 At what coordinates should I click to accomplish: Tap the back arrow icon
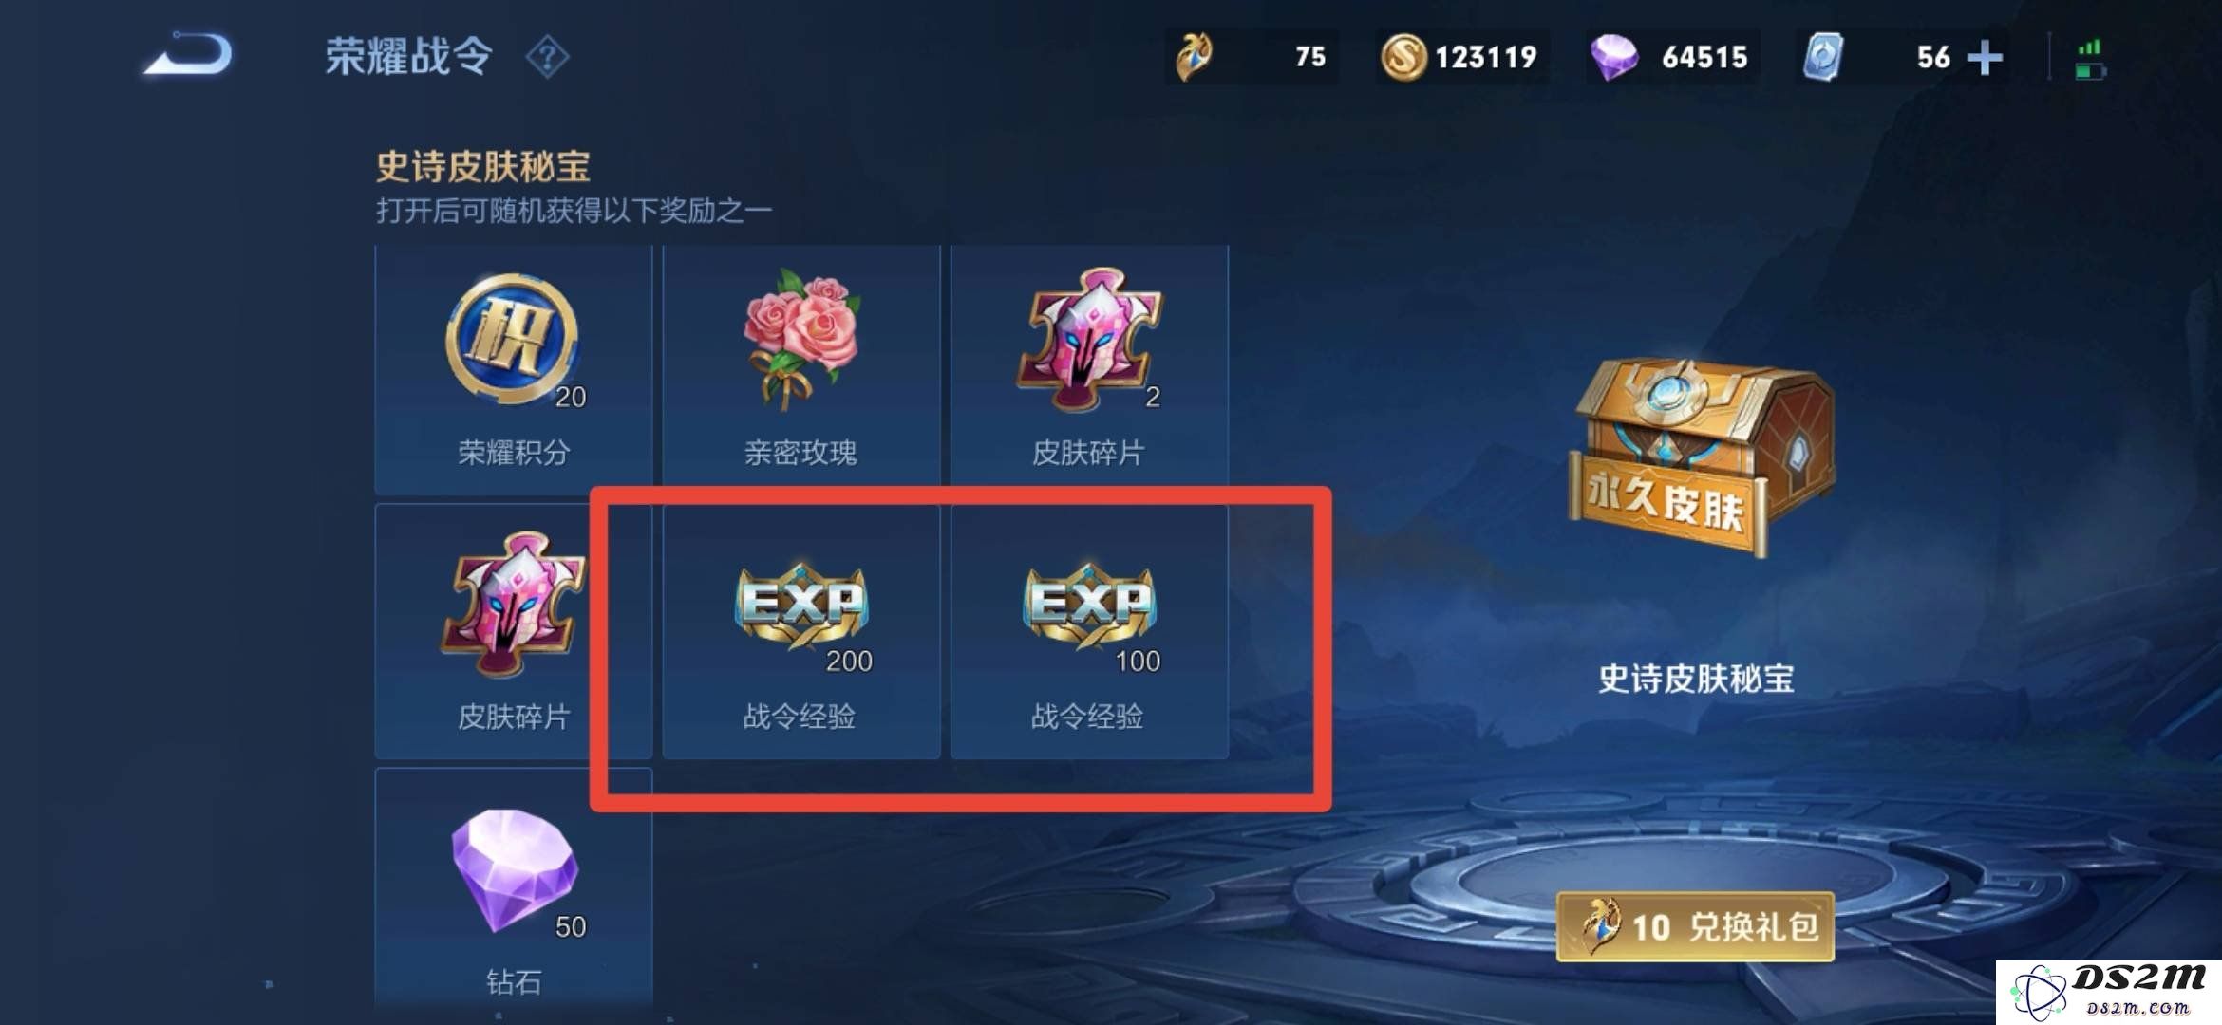[x=188, y=54]
